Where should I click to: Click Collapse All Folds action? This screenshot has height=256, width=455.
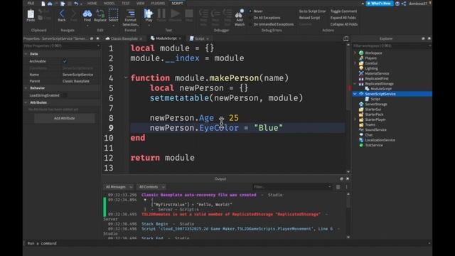pos(344,24)
